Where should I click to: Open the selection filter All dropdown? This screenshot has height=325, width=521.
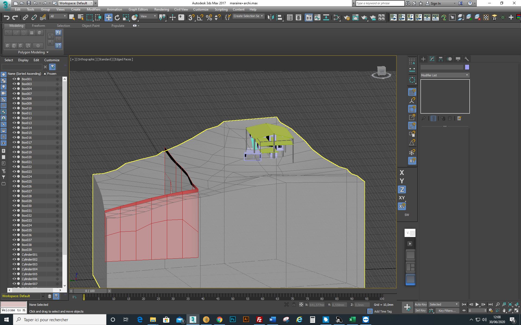(58, 16)
